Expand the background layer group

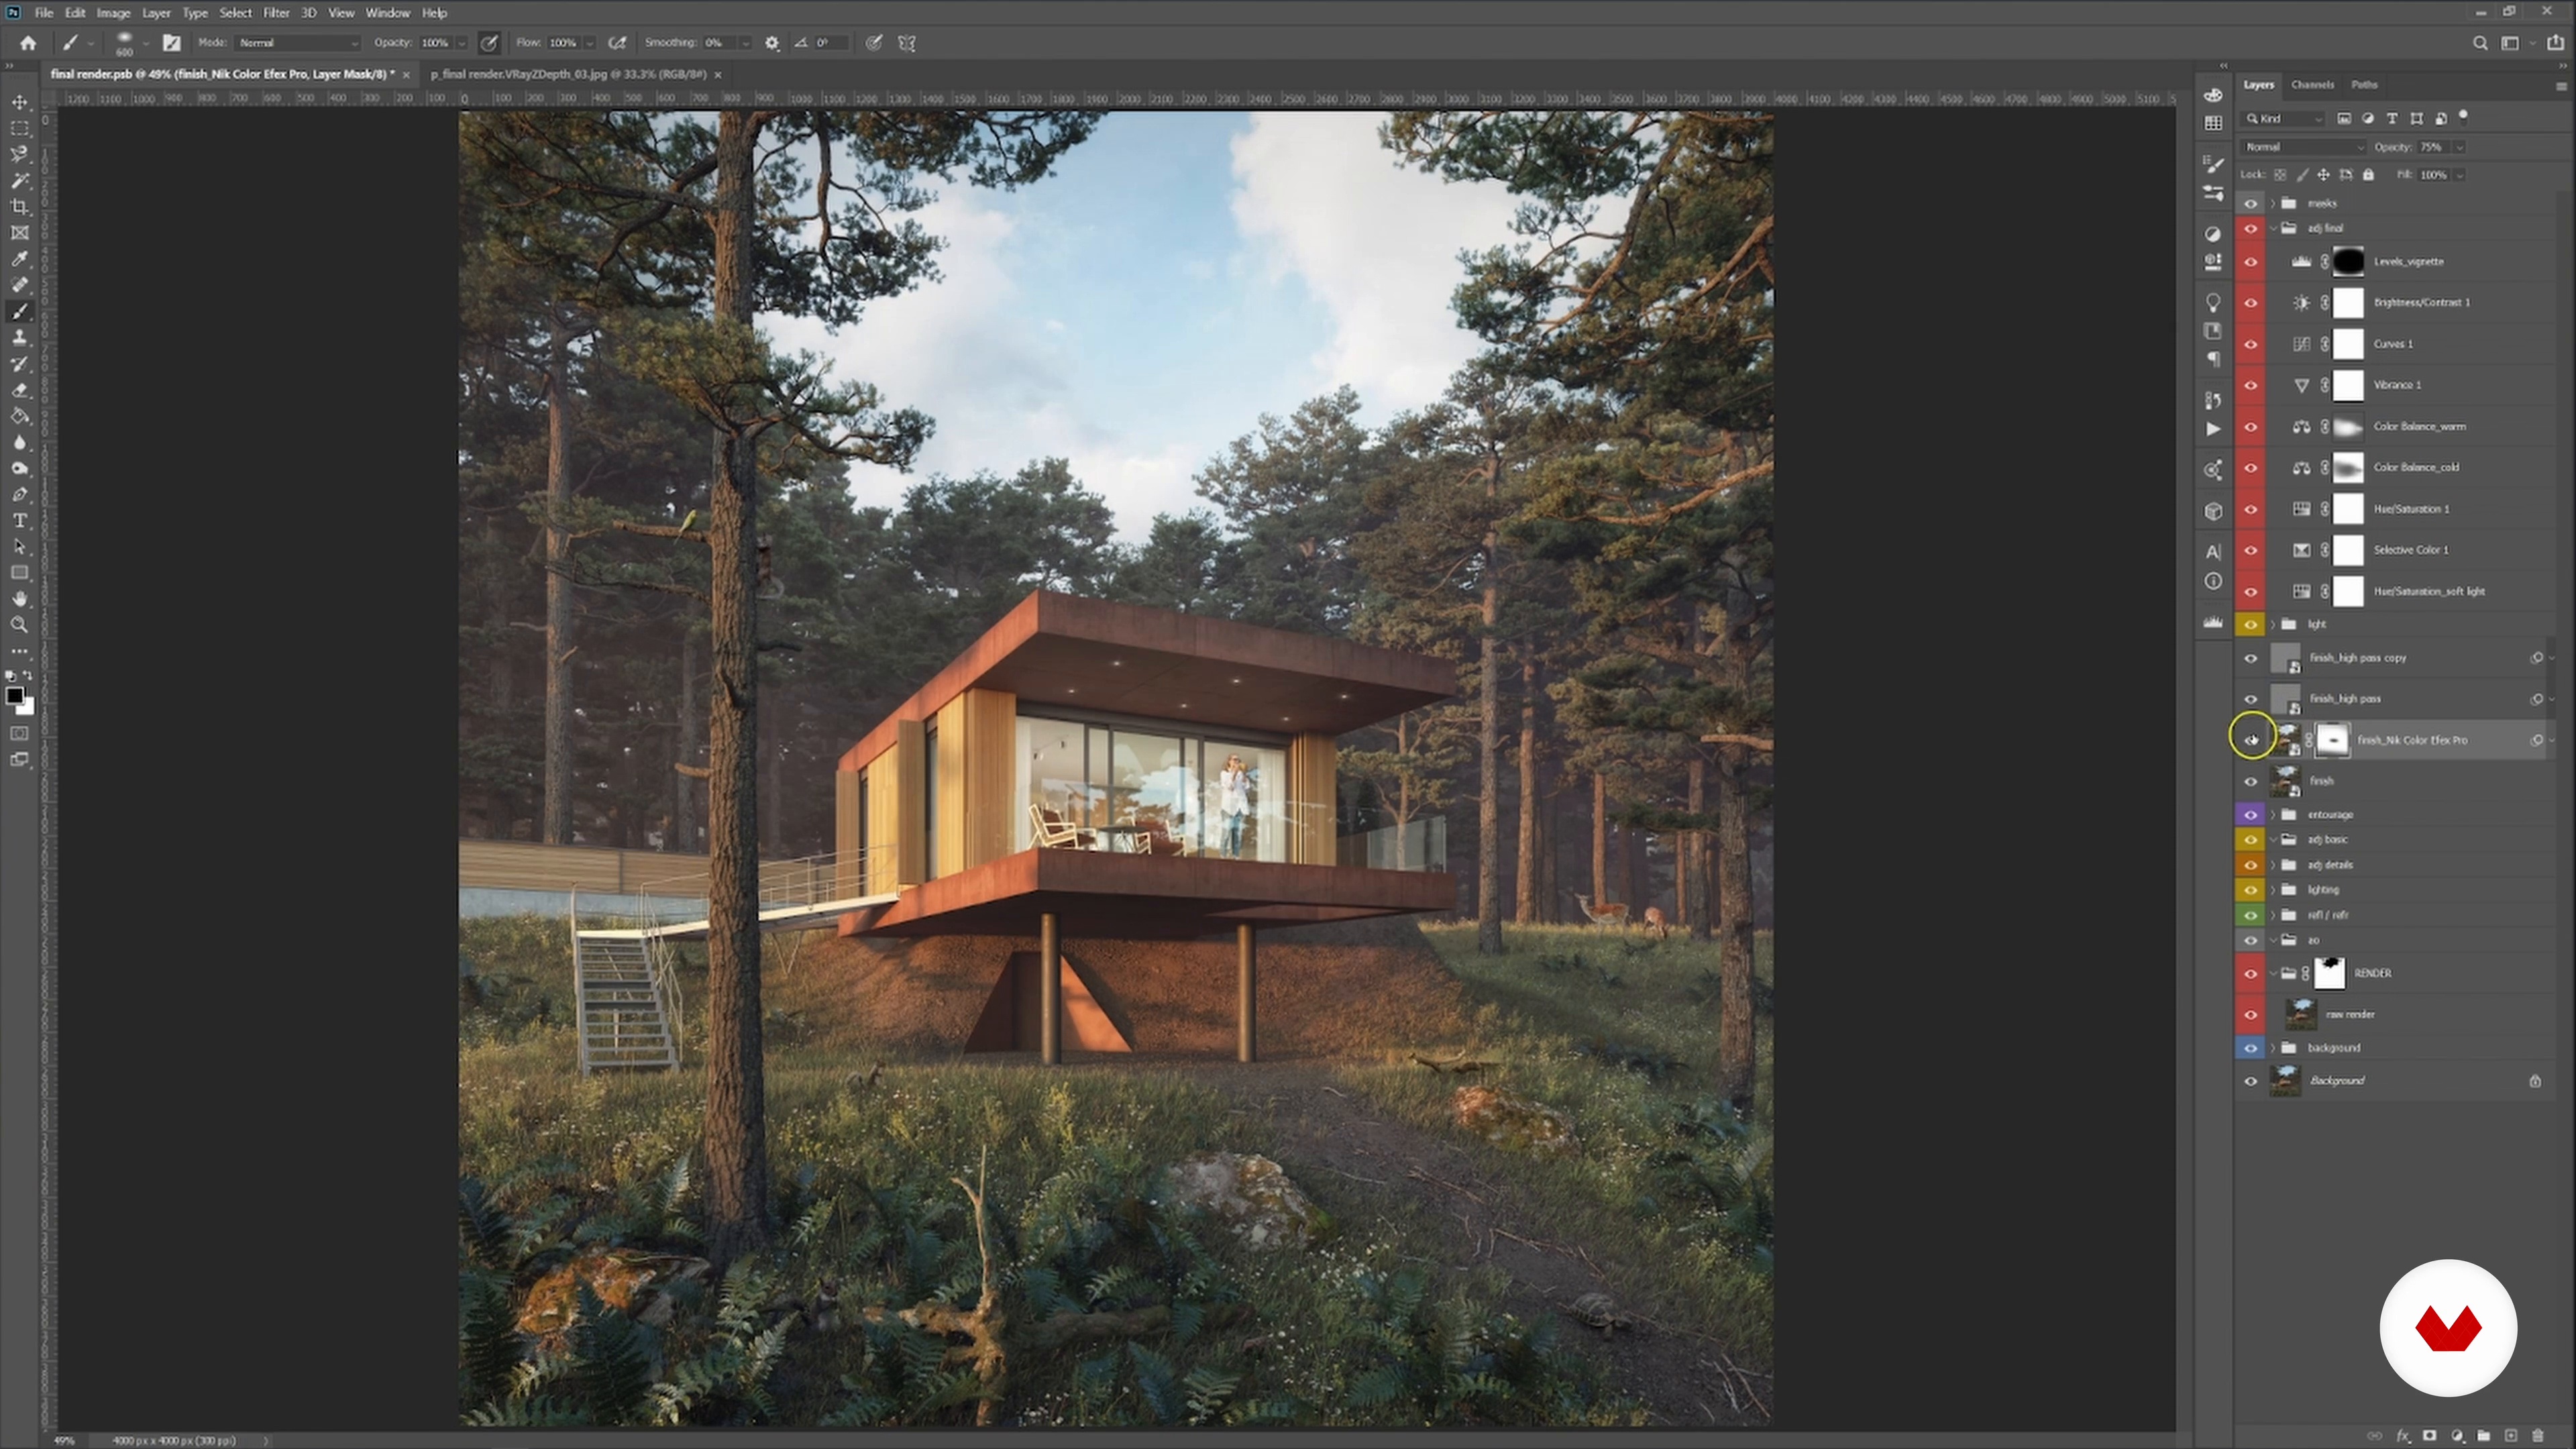coord(2273,1048)
